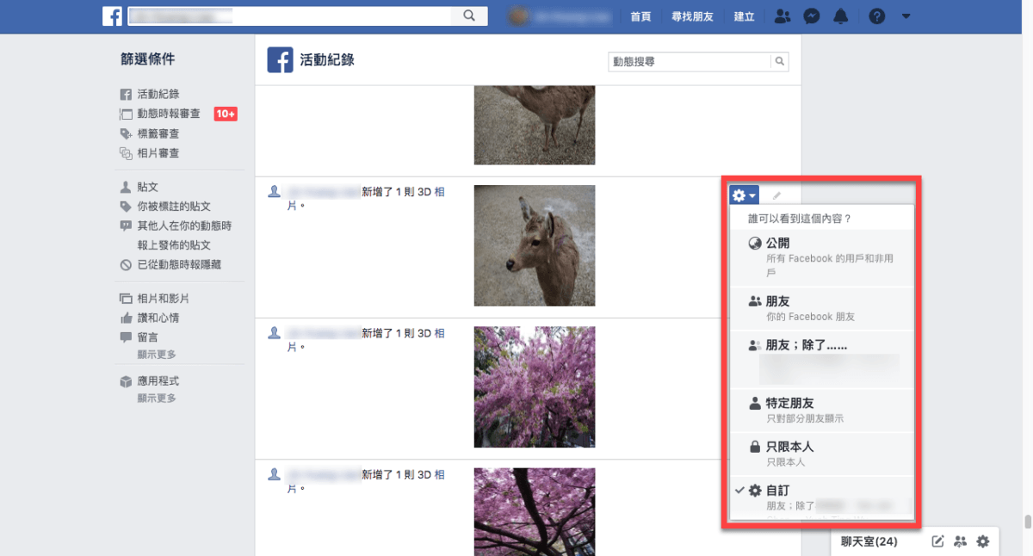Click the profile avatar in top bar

518,15
